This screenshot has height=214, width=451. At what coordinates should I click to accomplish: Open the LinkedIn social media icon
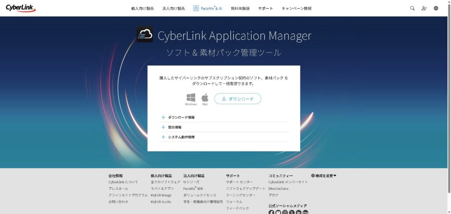(299, 212)
